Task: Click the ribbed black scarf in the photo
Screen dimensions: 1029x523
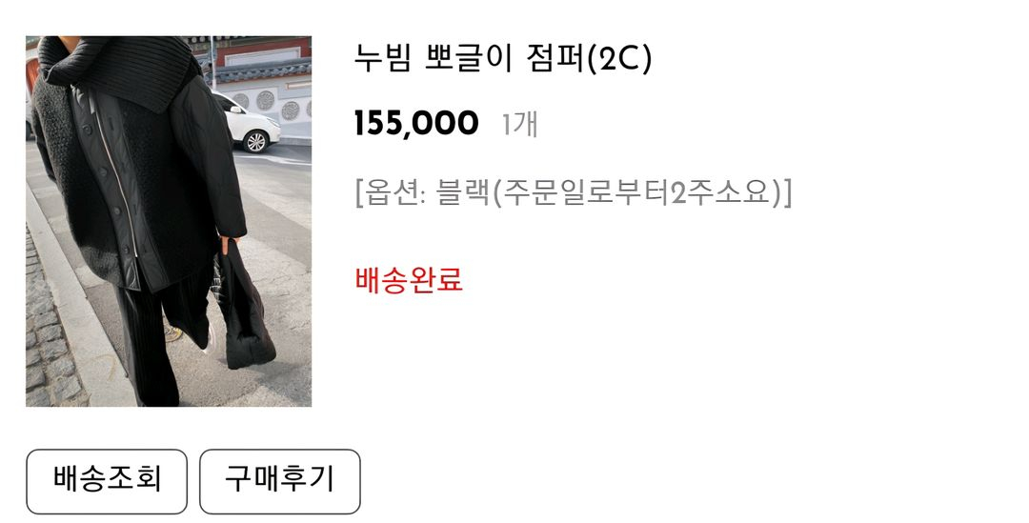Action: click(121, 69)
